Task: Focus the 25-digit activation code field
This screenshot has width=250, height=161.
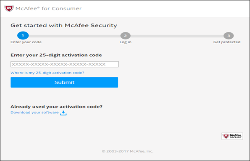Action: 65,64
